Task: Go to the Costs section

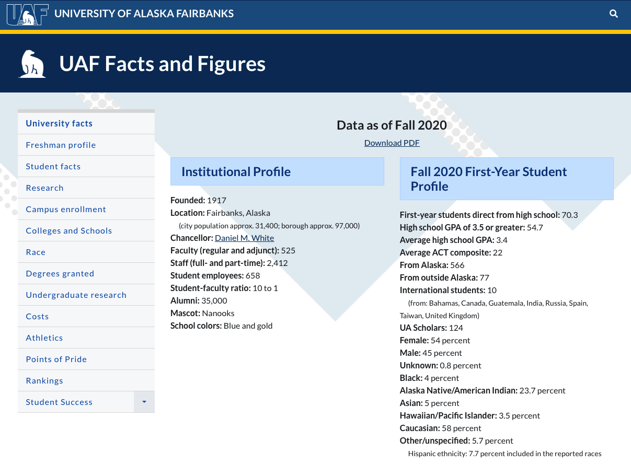Action: (x=37, y=316)
